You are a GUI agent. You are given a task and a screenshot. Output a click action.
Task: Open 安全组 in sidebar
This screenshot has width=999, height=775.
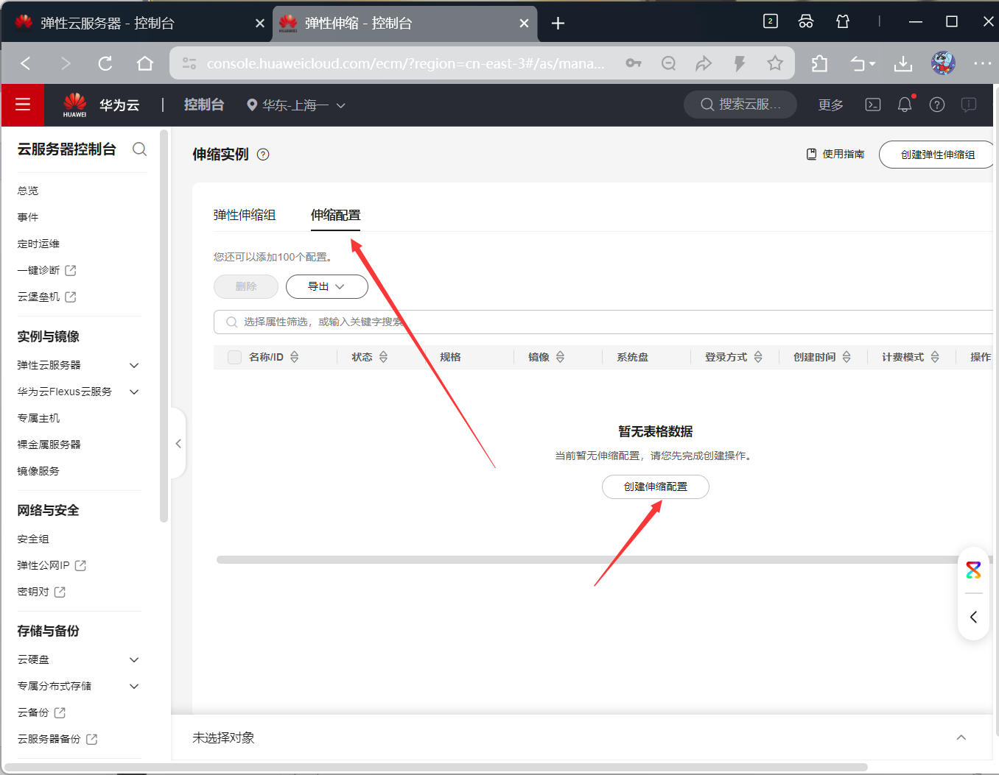pyautogui.click(x=33, y=539)
